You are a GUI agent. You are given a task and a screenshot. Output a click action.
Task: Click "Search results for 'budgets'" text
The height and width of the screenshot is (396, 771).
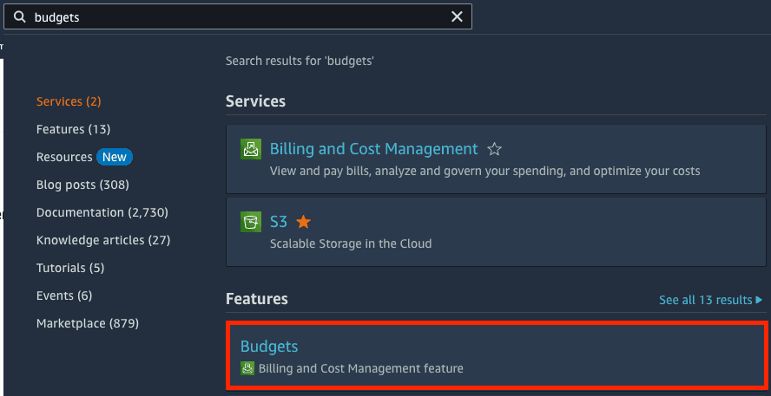pyautogui.click(x=300, y=62)
